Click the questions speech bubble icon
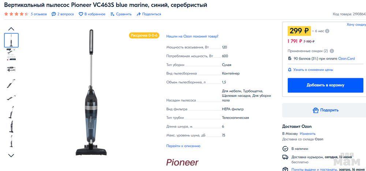 click(x=54, y=14)
